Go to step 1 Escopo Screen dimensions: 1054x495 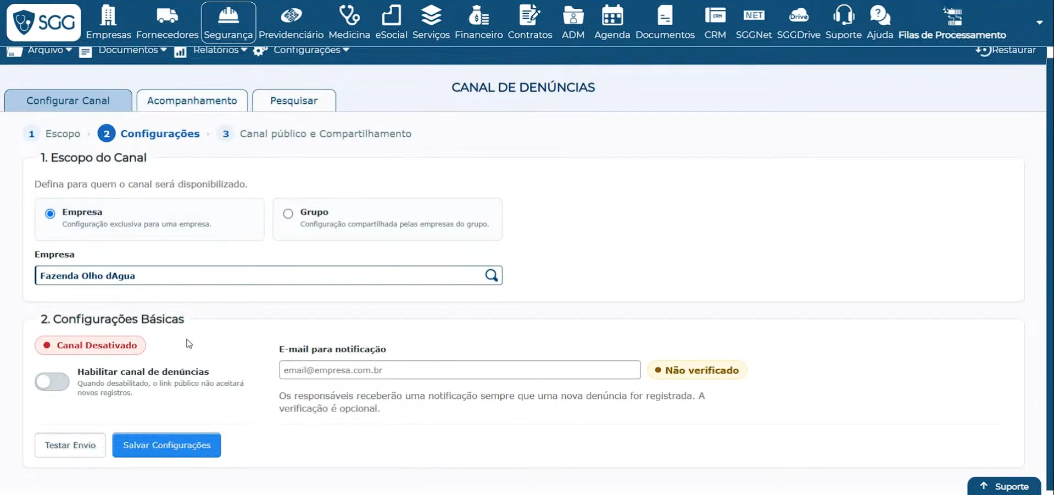tap(53, 134)
